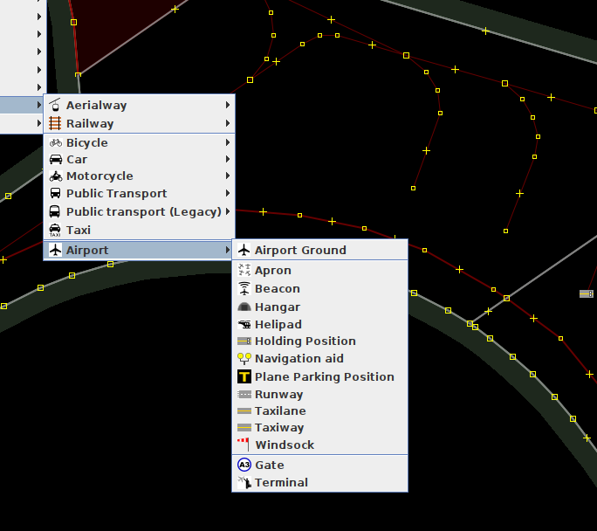597x531 pixels.
Task: Expand the Public transport (Legacy) submenu arrow
Action: coord(227,211)
